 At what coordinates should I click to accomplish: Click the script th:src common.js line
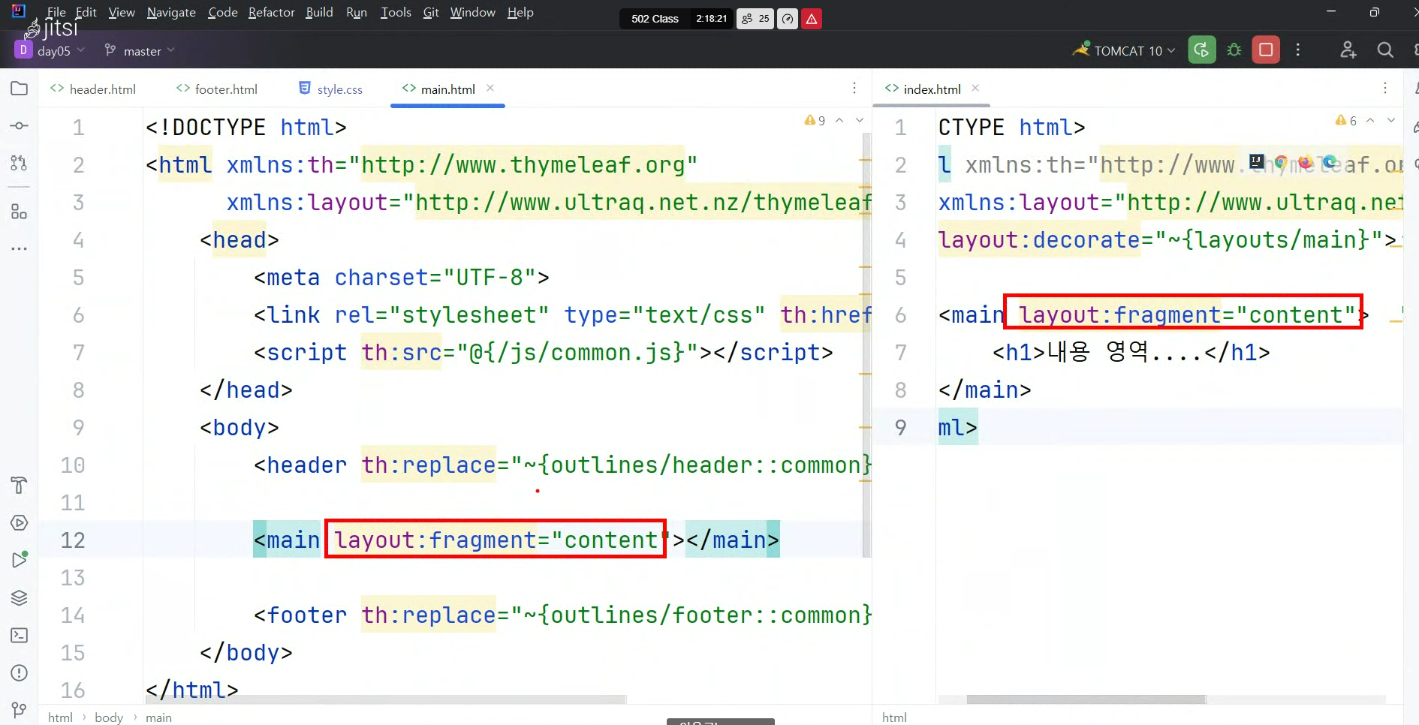coord(544,353)
